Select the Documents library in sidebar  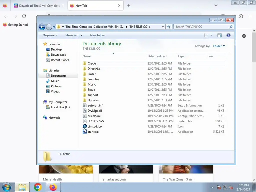[x=58, y=76]
